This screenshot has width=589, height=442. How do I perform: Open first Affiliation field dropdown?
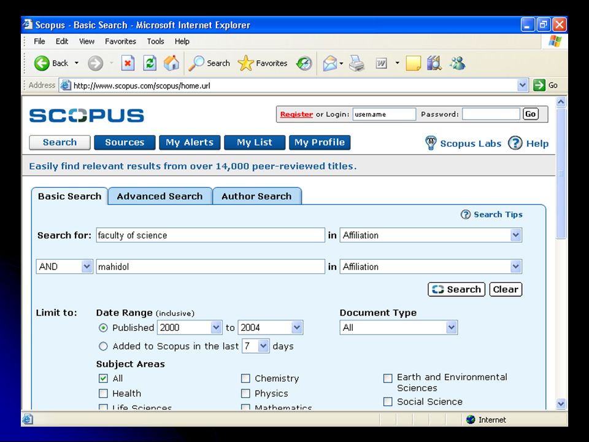(516, 235)
